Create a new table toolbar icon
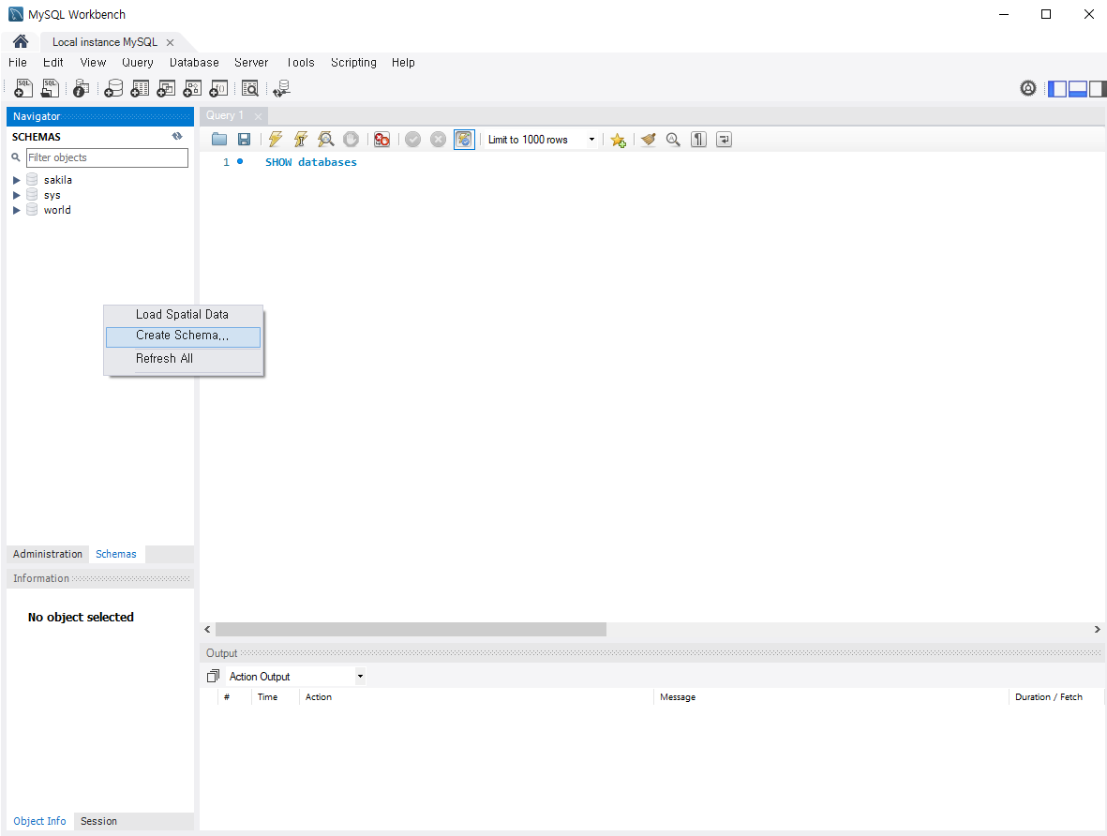 click(140, 88)
